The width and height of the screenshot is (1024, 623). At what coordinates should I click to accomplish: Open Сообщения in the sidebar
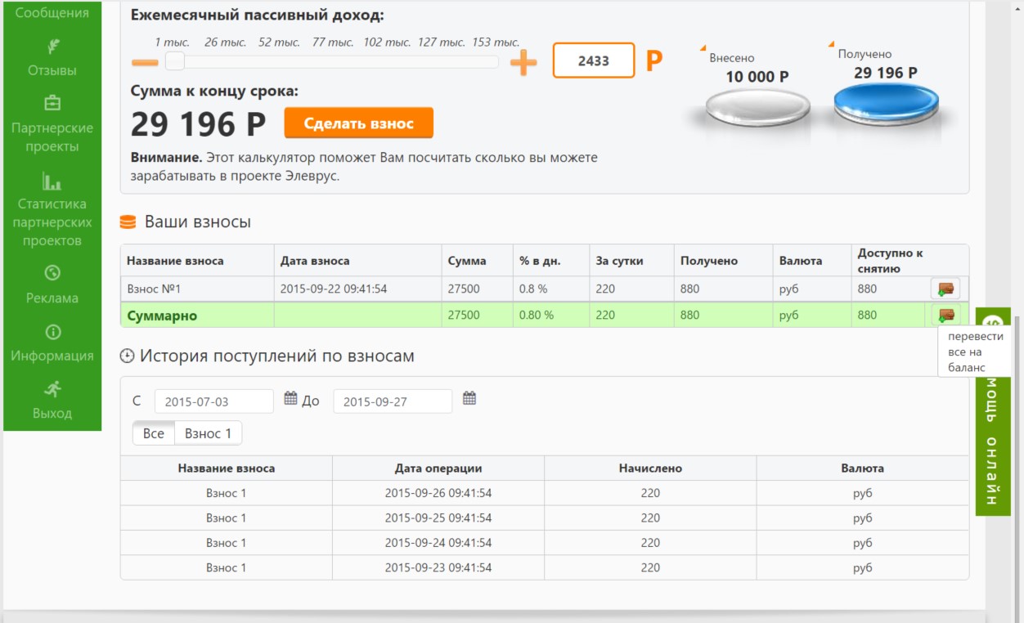tap(52, 13)
